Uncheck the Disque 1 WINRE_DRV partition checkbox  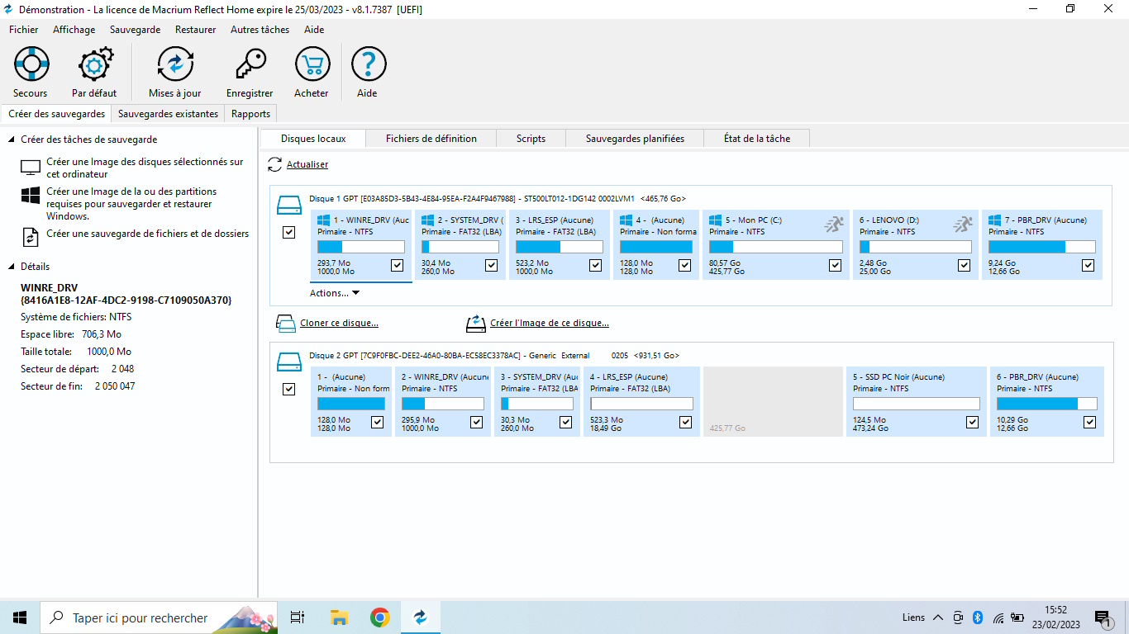point(398,265)
